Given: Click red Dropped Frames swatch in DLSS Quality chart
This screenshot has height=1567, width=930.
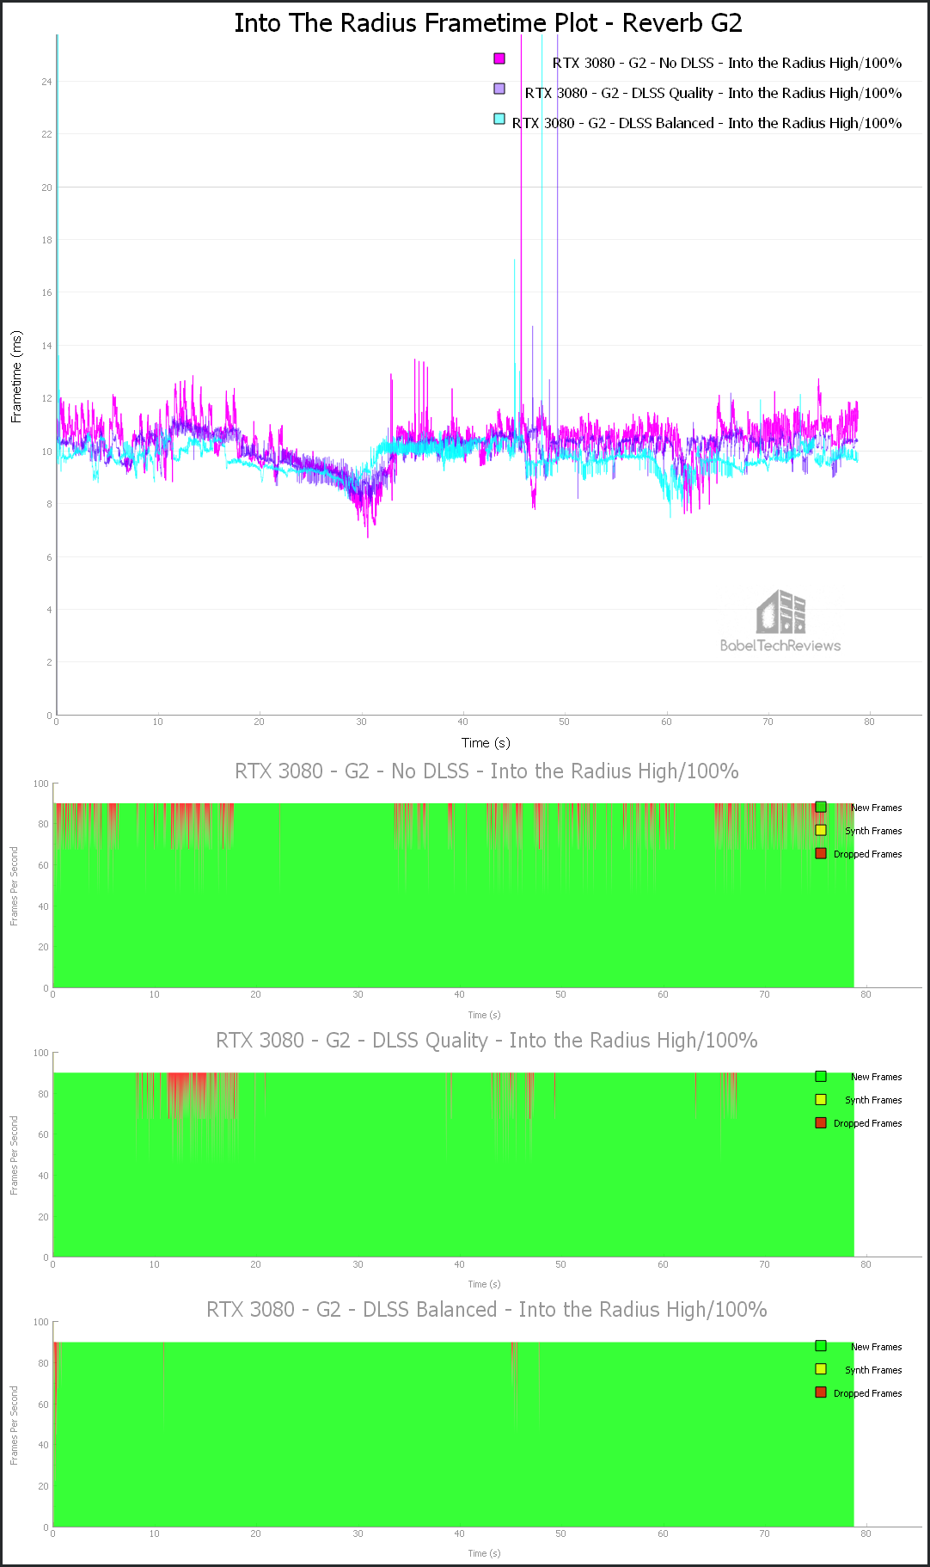Looking at the screenshot, I should pyautogui.click(x=821, y=1122).
